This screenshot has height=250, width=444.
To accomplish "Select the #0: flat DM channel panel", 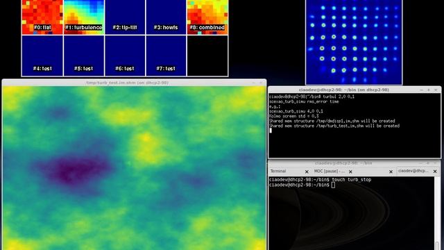I will click(x=42, y=17).
